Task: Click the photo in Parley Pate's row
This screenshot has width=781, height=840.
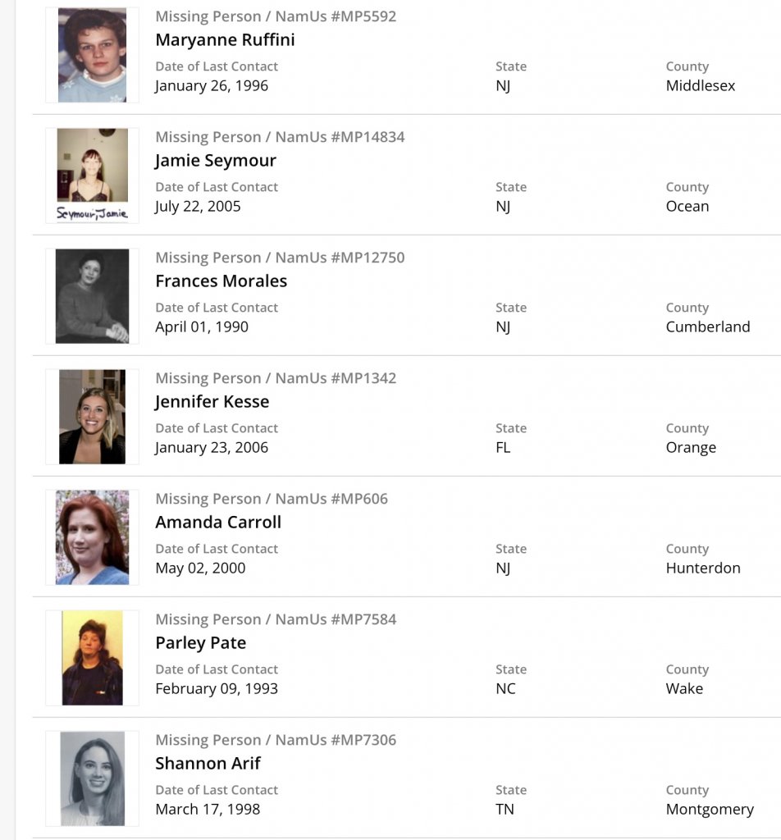Action: tap(92, 658)
